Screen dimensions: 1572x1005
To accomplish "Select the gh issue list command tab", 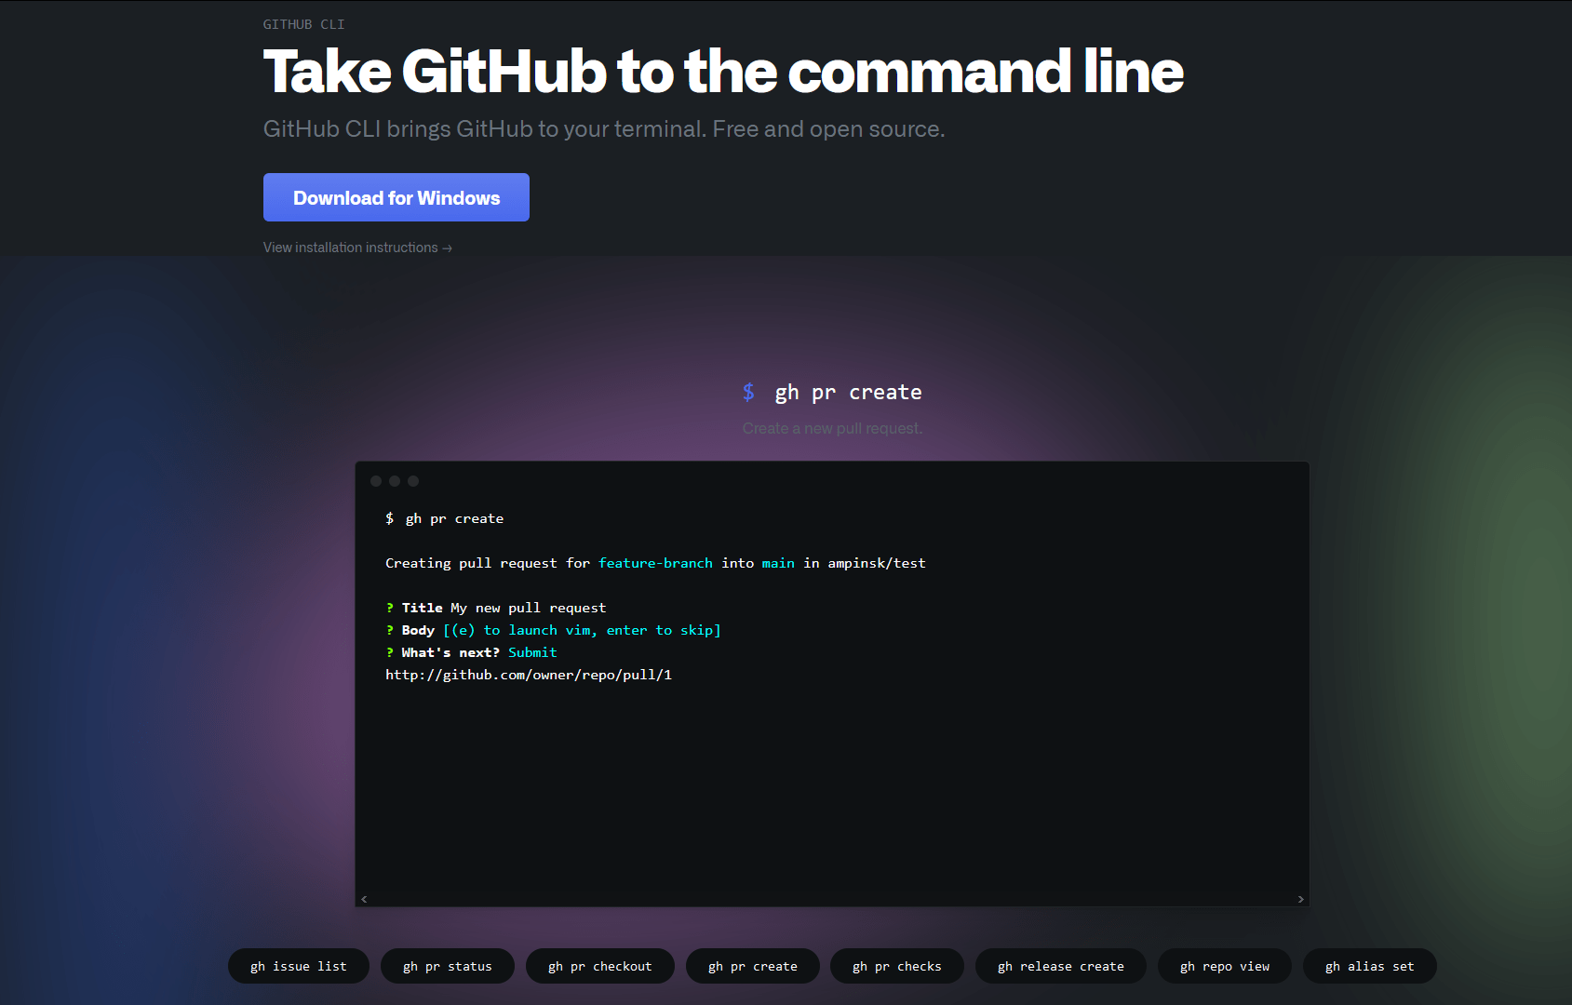I will click(x=299, y=966).
